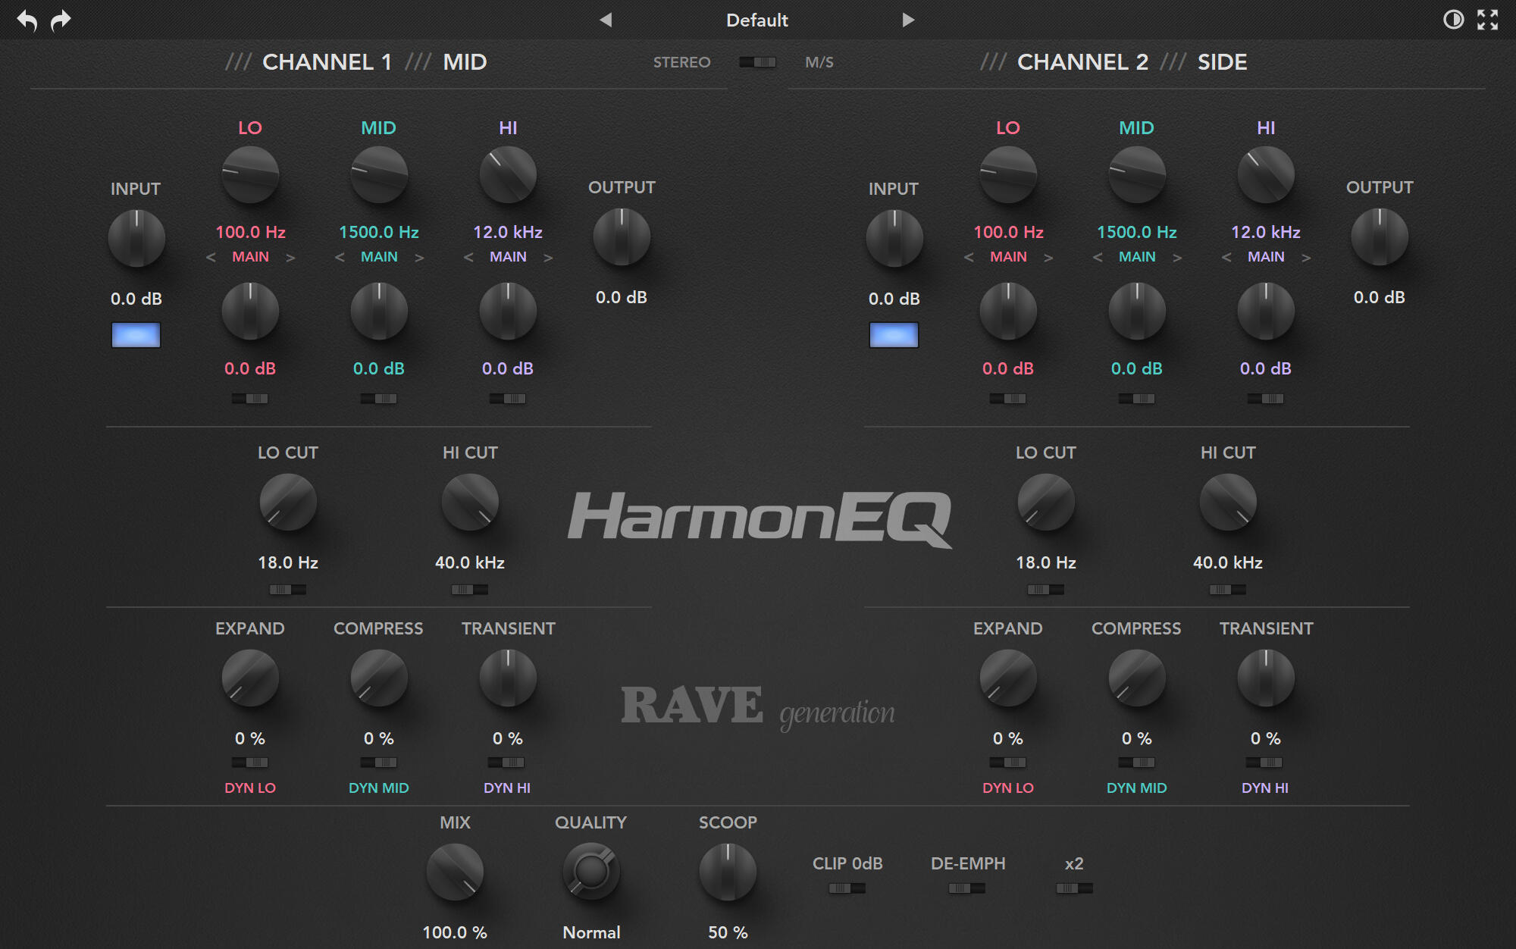Screen dimensions: 1516x949
Task: Go to next preset with right arrow
Action: pos(908,20)
